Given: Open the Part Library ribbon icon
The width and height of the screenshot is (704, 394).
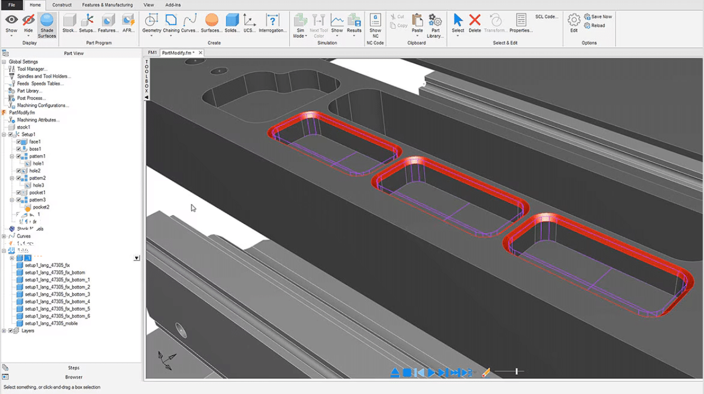Looking at the screenshot, I should (435, 25).
